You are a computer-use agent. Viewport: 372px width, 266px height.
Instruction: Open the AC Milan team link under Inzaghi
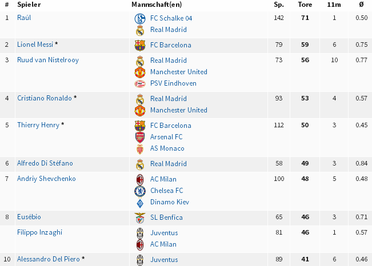coord(163,244)
